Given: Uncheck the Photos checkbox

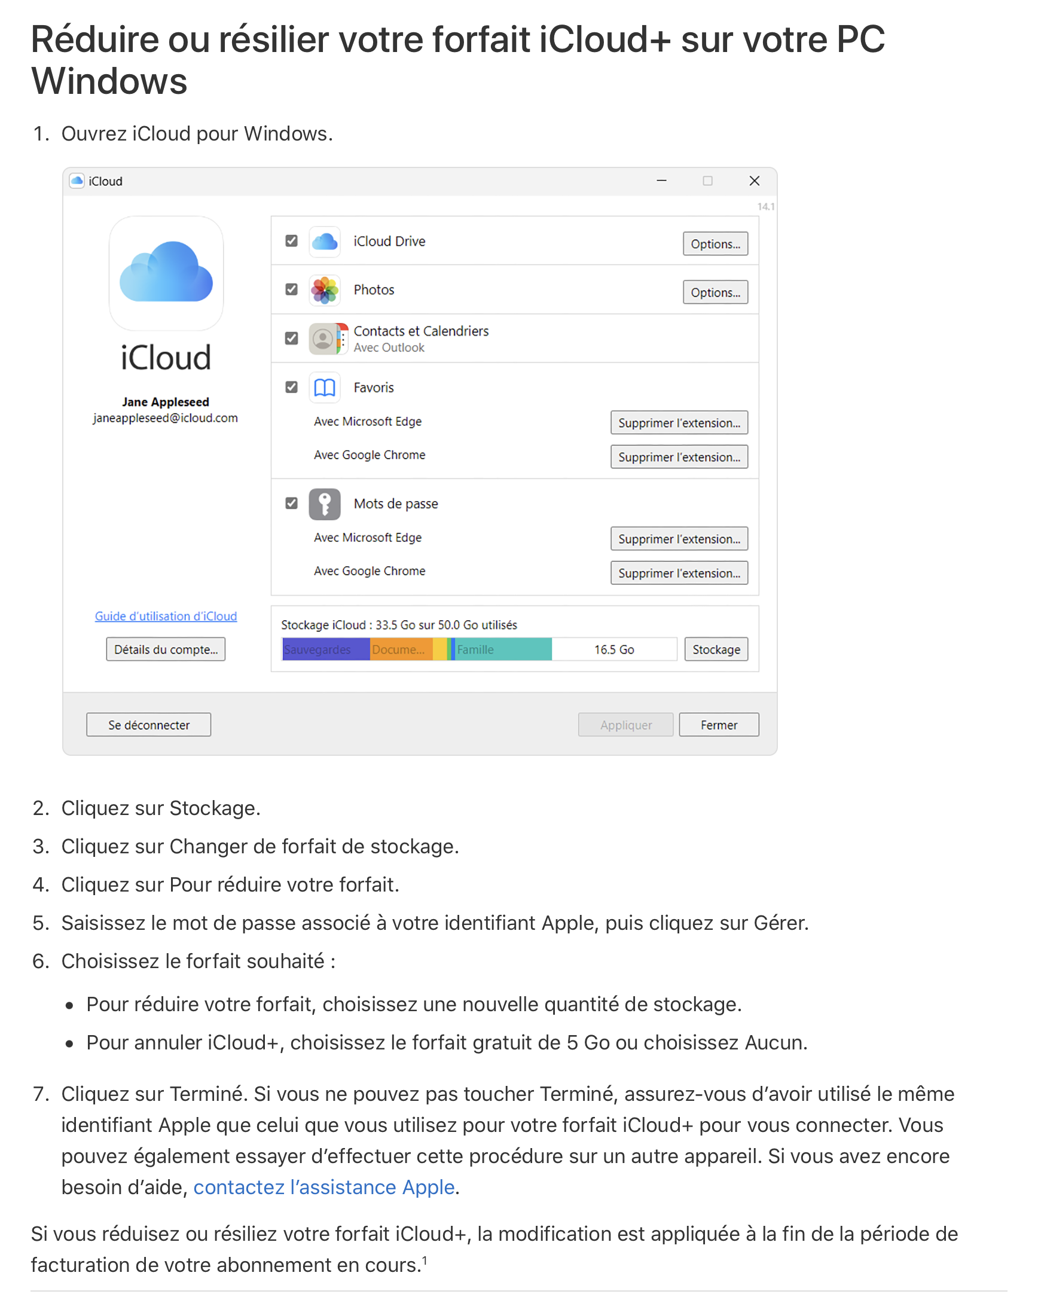Looking at the screenshot, I should [292, 290].
